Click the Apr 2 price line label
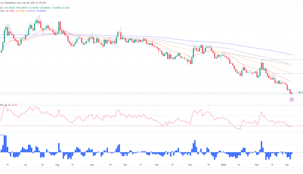The image size is (303, 174). (x=300, y=92)
